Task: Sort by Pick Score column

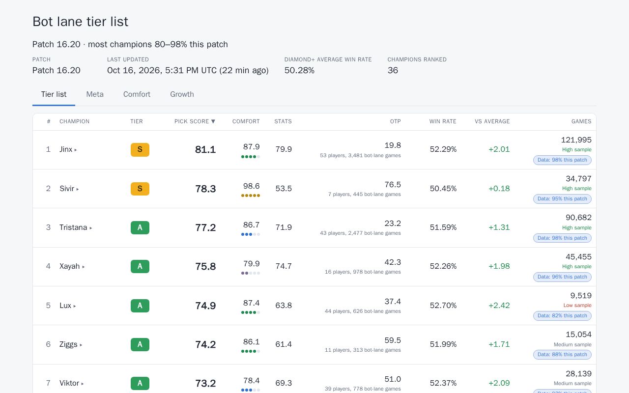Action: tap(195, 121)
